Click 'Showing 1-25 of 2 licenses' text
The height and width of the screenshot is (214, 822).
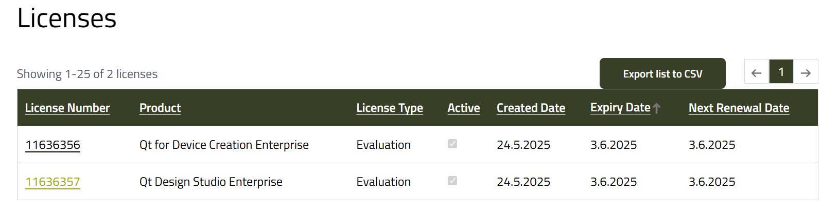pos(87,74)
